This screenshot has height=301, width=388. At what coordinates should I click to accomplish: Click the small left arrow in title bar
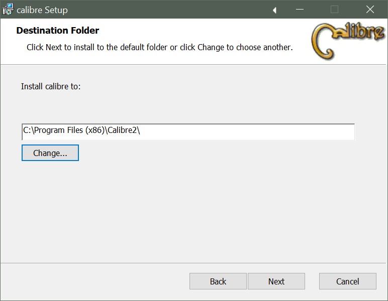click(274, 10)
